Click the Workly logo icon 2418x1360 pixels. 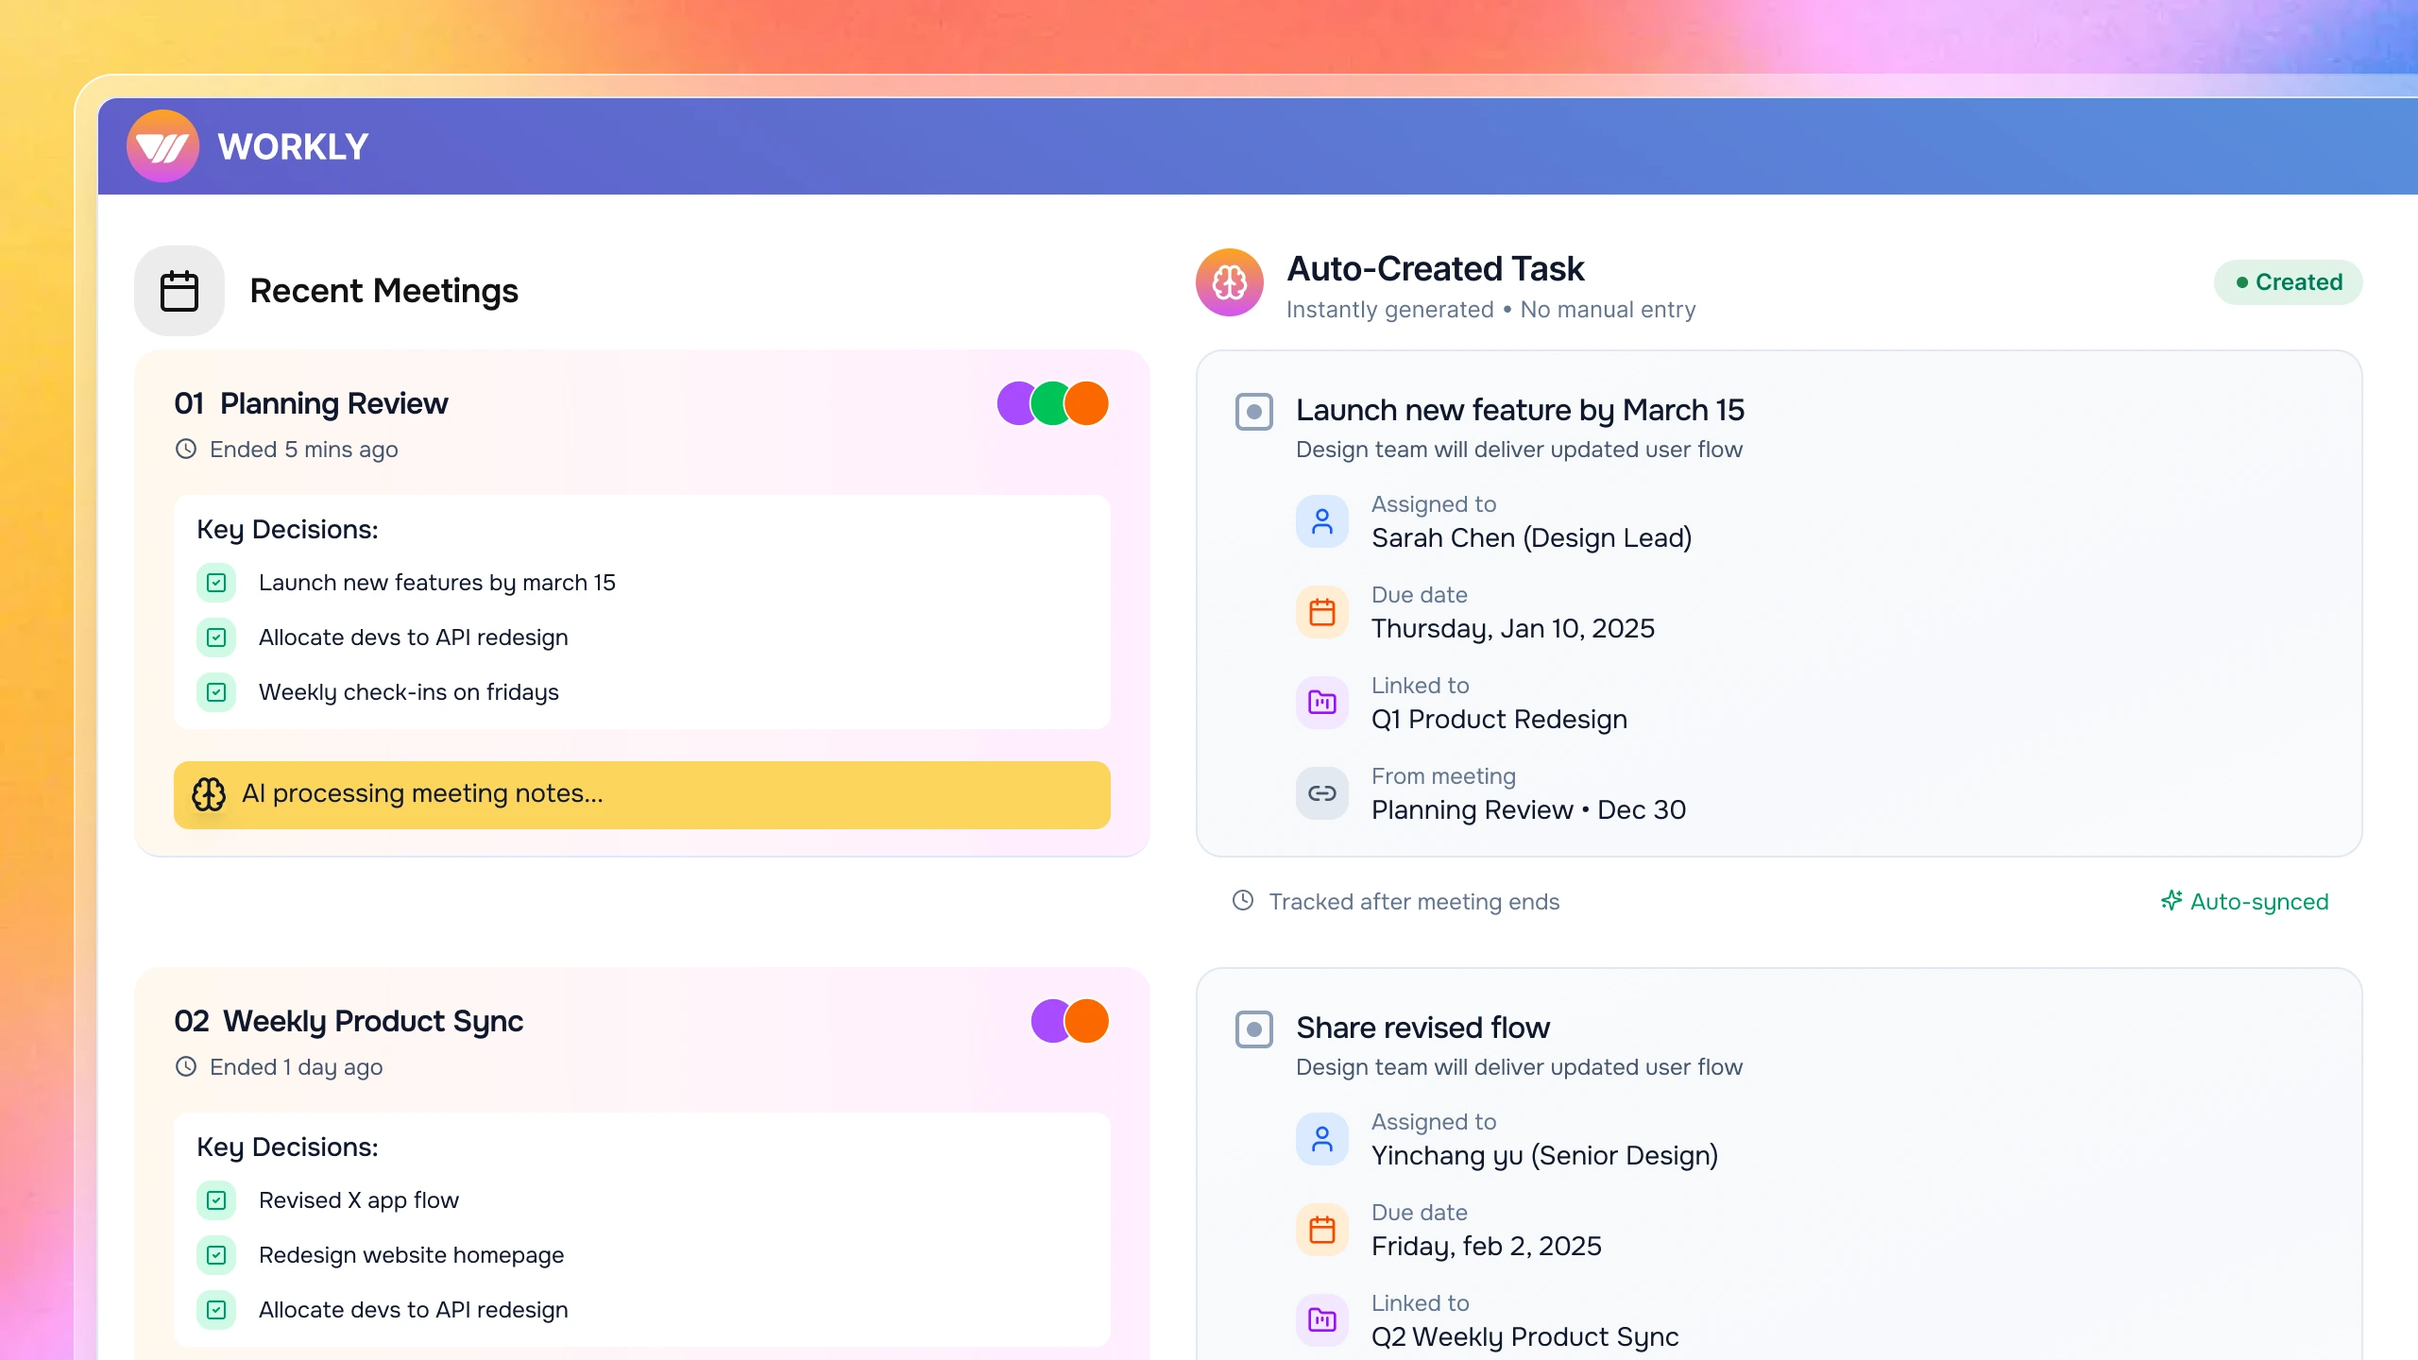coord(162,146)
